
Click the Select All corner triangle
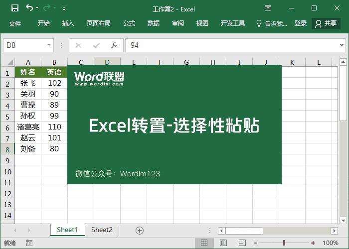click(9, 62)
